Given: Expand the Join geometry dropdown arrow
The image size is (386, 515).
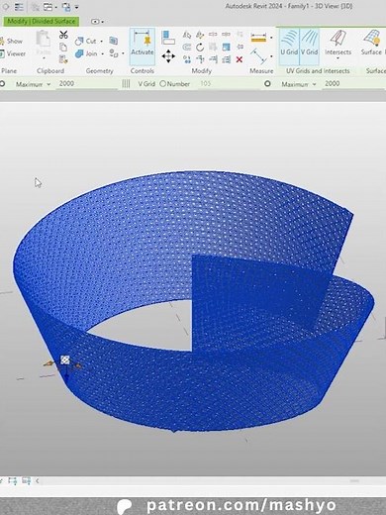Looking at the screenshot, I should point(102,53).
